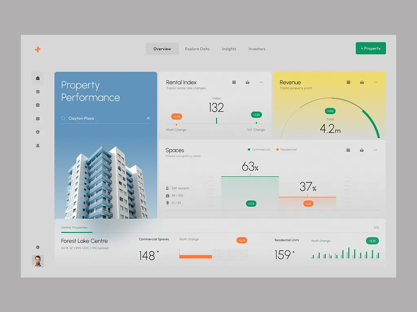Viewport: 417px width, 312px height.
Task: Toggle the Residential legend in Spaces chart
Action: [286, 149]
